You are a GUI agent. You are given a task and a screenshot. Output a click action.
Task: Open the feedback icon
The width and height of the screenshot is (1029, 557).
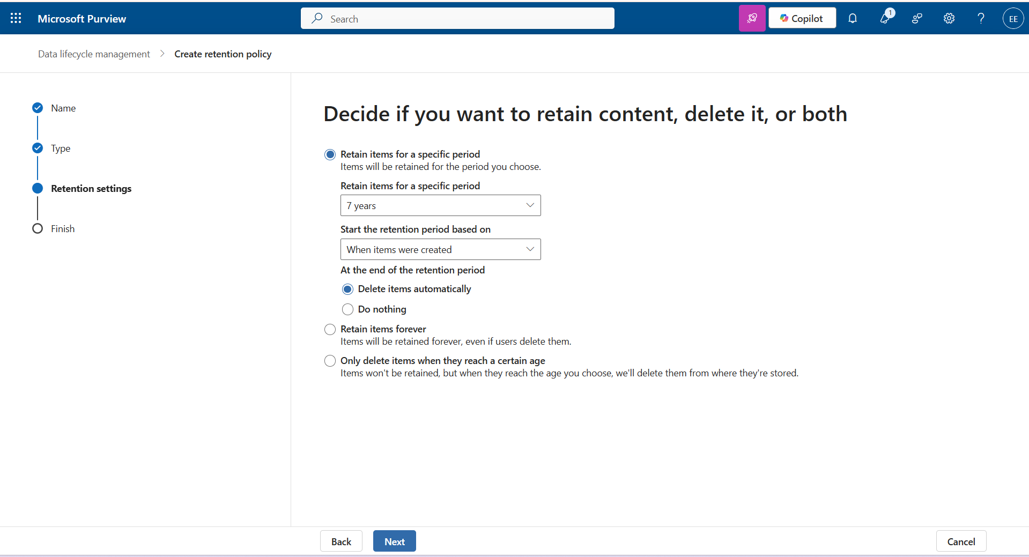click(x=916, y=18)
